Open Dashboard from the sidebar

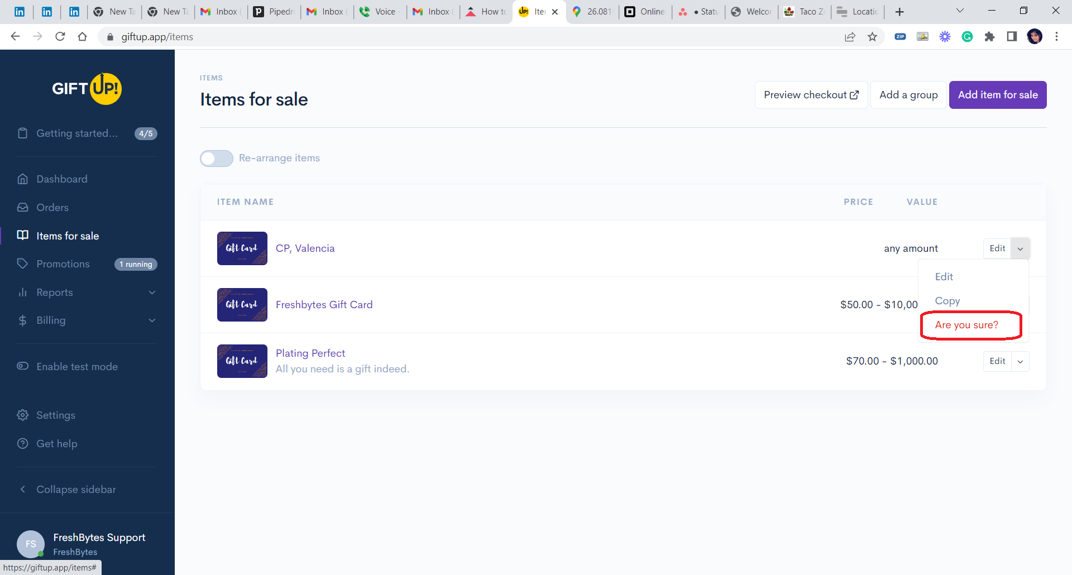pyautogui.click(x=61, y=179)
